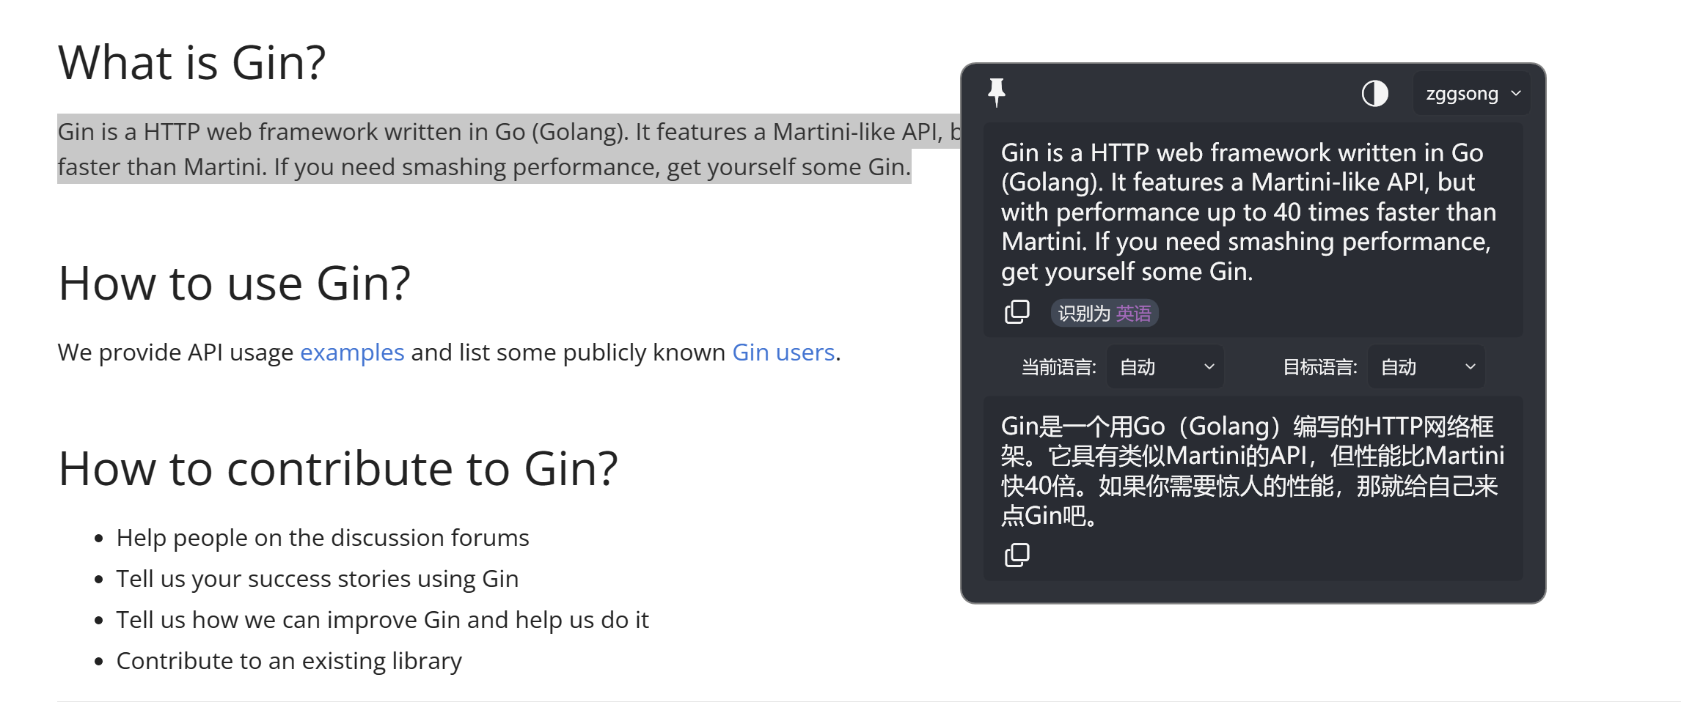Click 'Help people on the discussion forums'
This screenshot has width=1681, height=702.
click(323, 538)
